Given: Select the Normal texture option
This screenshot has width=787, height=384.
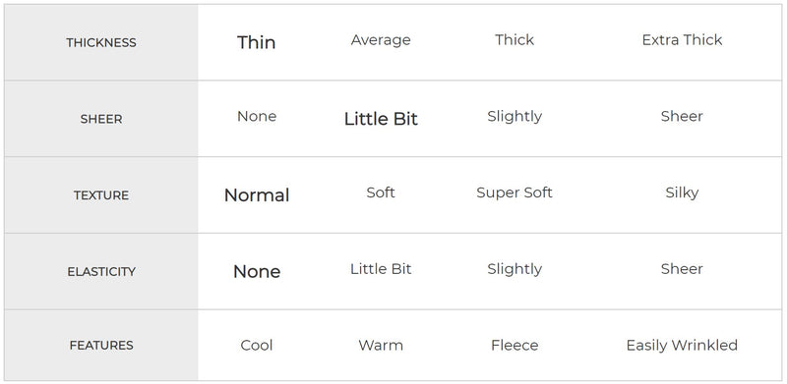Looking at the screenshot, I should pos(257,195).
